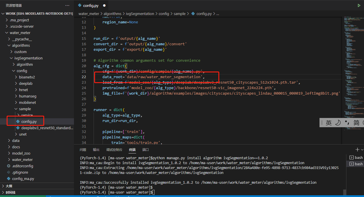Expand the __pycache__ folder

(x=37, y=39)
